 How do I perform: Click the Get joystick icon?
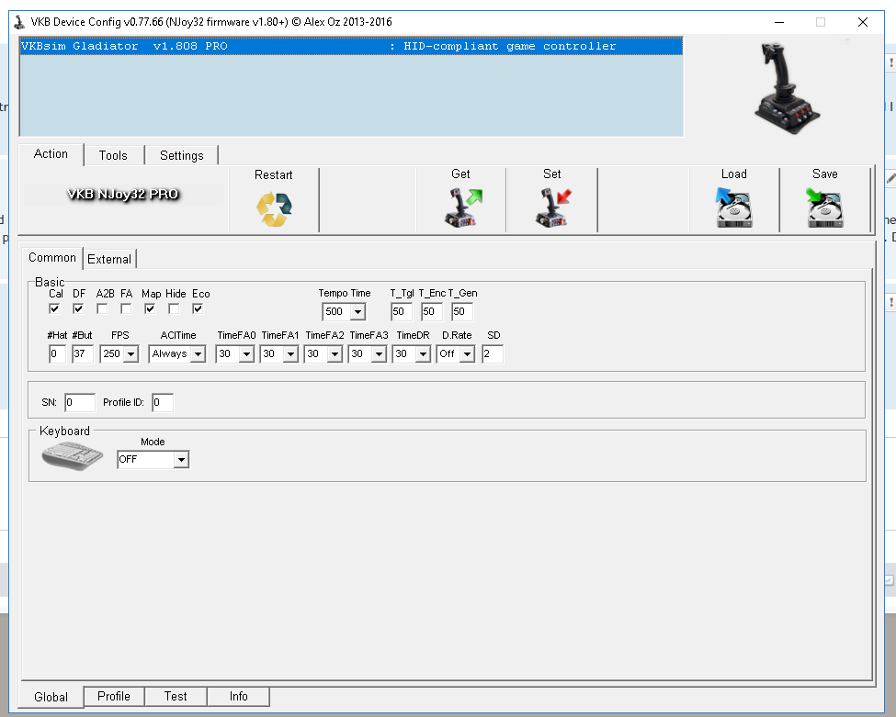pos(463,208)
